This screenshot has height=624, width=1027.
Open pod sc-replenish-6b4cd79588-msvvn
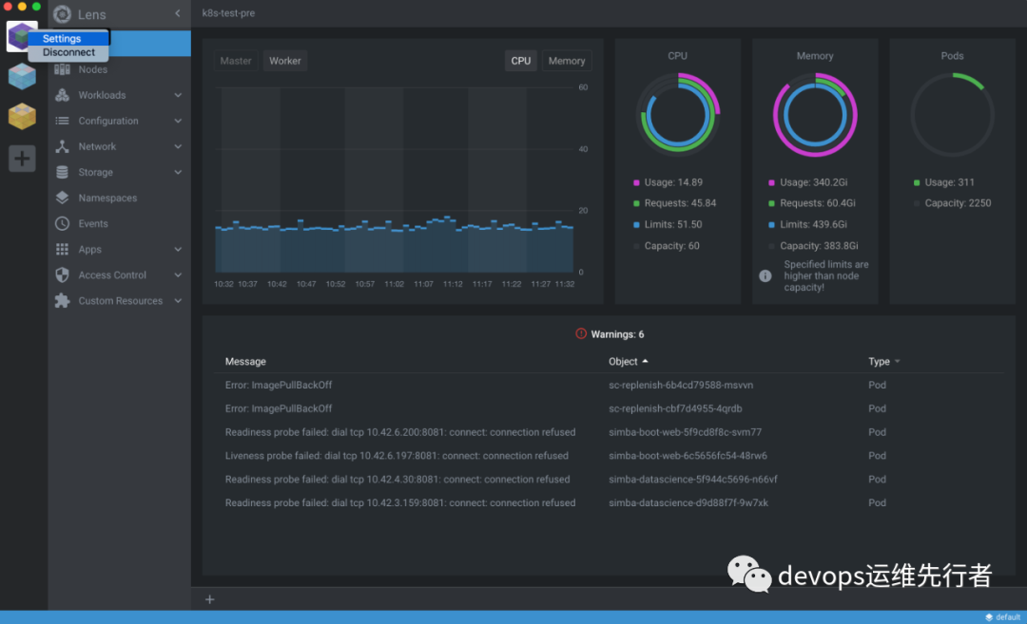coord(681,385)
